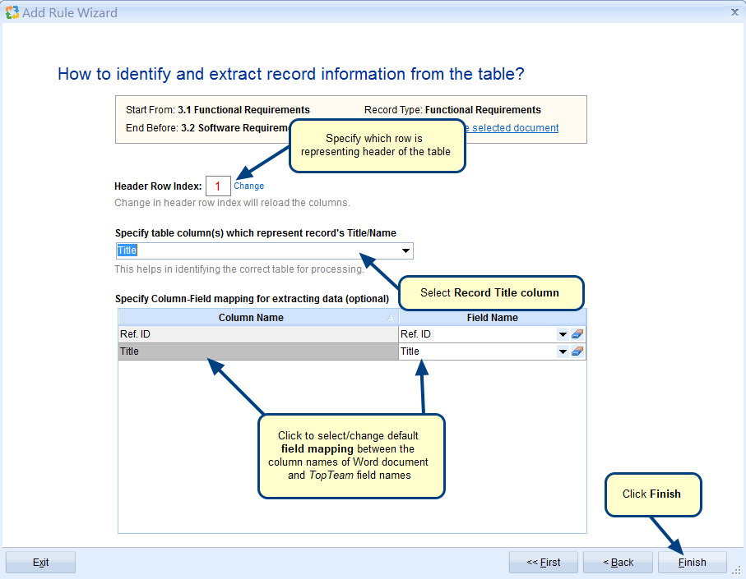Go to previous step with Back button
This screenshot has height=579, width=746.
[618, 563]
